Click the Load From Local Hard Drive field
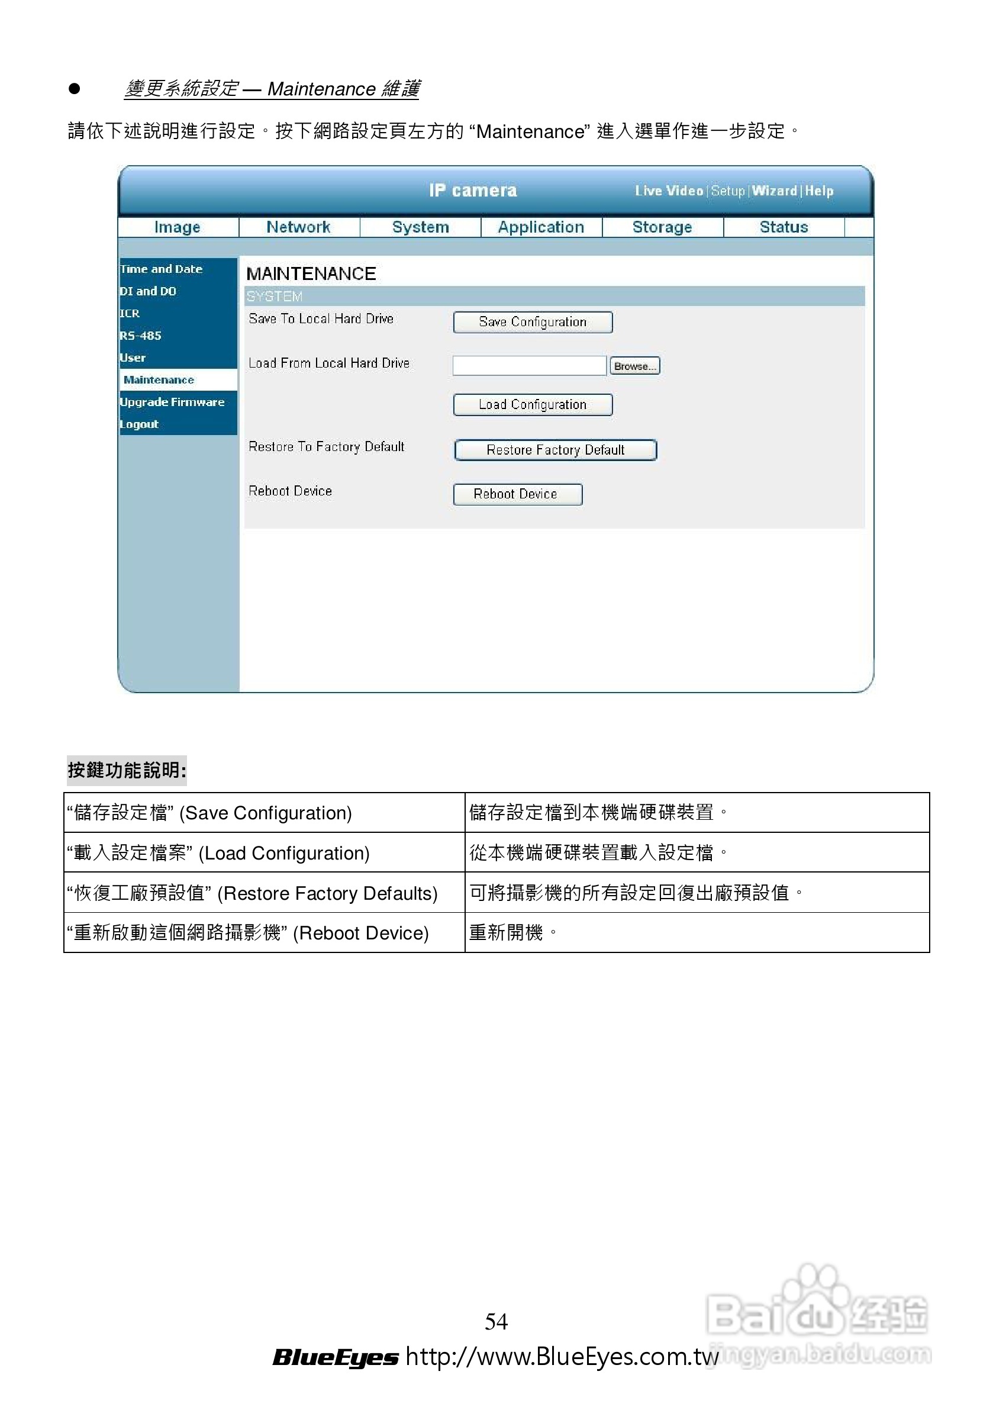Image resolution: width=993 pixels, height=1410 pixels. click(530, 365)
